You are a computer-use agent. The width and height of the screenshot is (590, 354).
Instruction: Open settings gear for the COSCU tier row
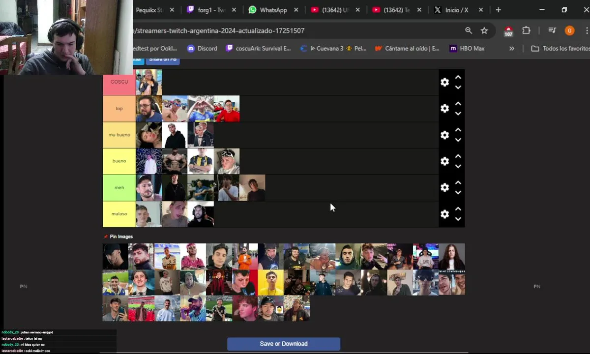(444, 83)
